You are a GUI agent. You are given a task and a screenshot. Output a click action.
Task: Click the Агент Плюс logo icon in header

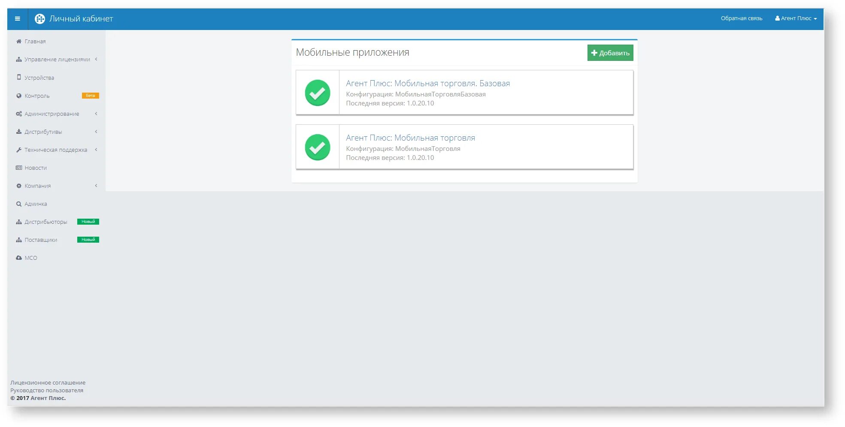tap(40, 18)
